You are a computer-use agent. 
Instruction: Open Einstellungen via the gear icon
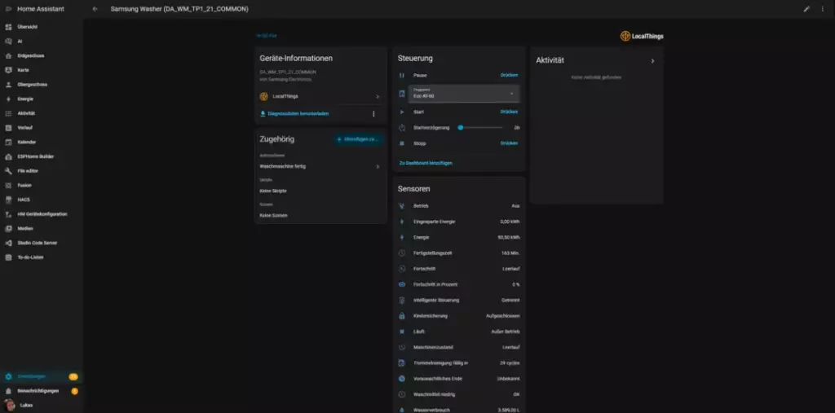tap(8, 376)
